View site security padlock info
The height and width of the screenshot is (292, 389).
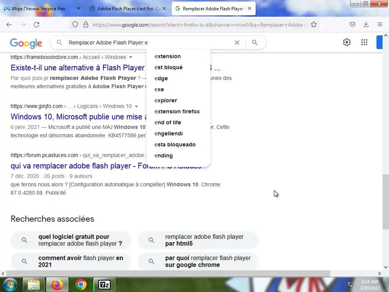pyautogui.click(x=86, y=25)
